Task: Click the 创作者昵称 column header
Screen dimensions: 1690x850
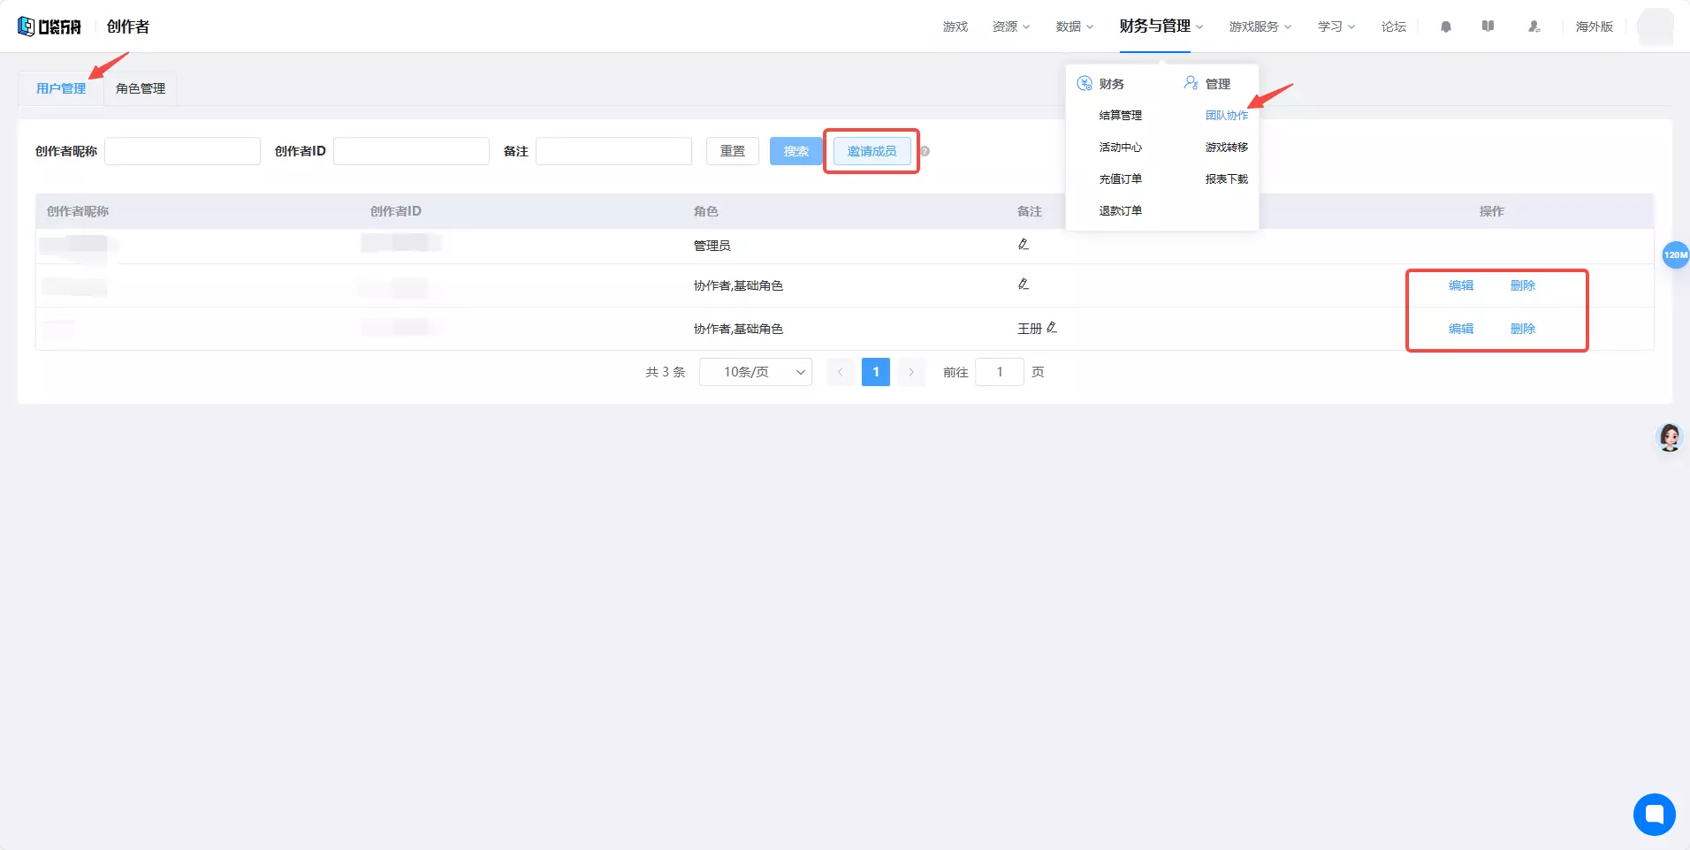Action: tap(78, 211)
